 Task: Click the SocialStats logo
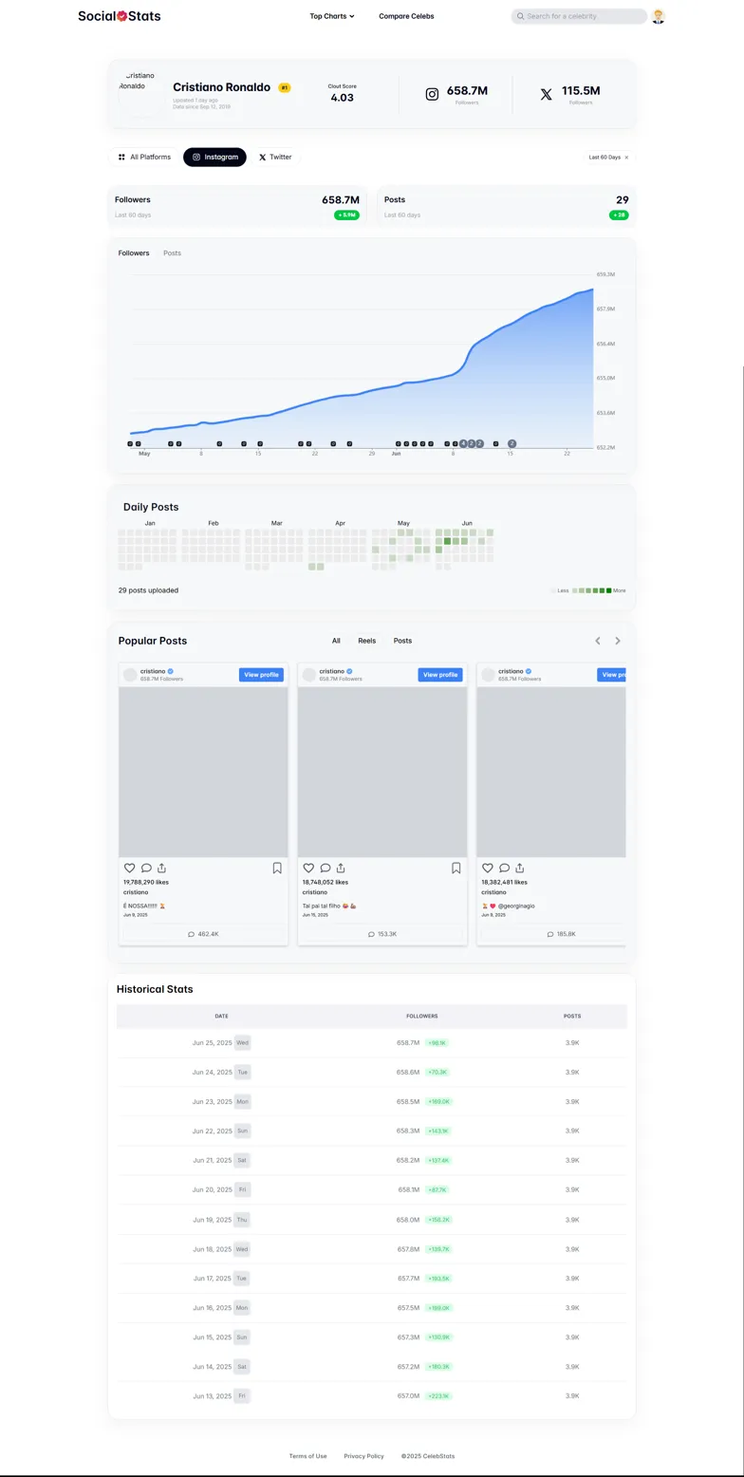[120, 16]
